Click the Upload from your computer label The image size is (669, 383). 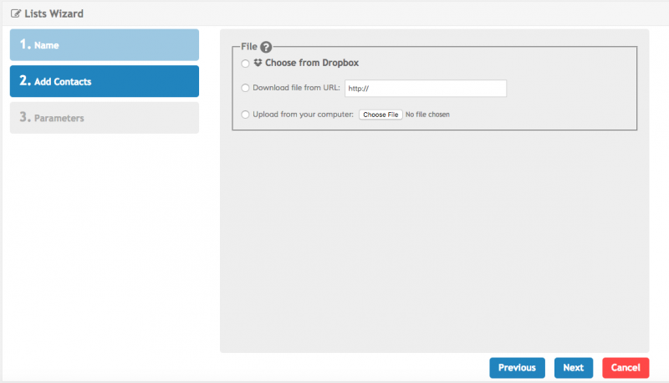coord(303,115)
